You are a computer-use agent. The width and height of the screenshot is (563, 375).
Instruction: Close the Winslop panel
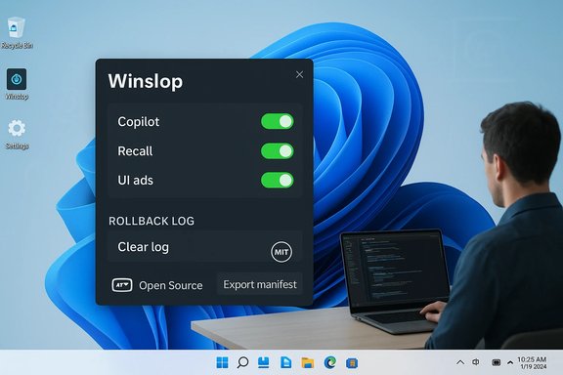(299, 74)
